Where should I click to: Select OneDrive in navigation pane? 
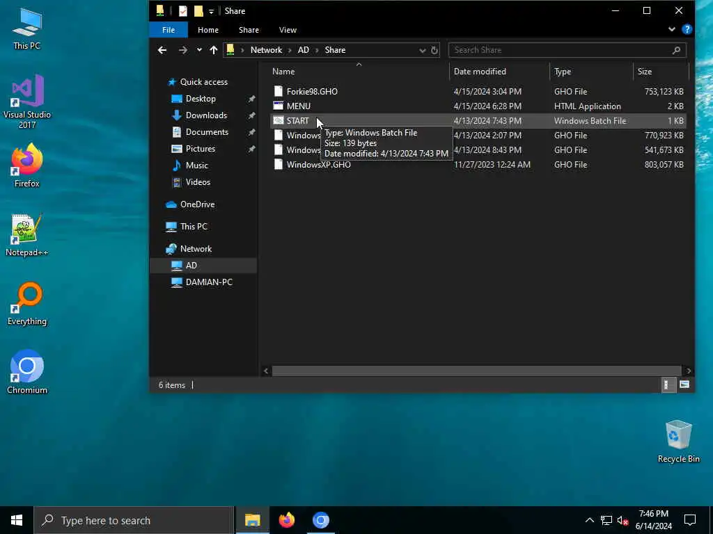click(197, 204)
